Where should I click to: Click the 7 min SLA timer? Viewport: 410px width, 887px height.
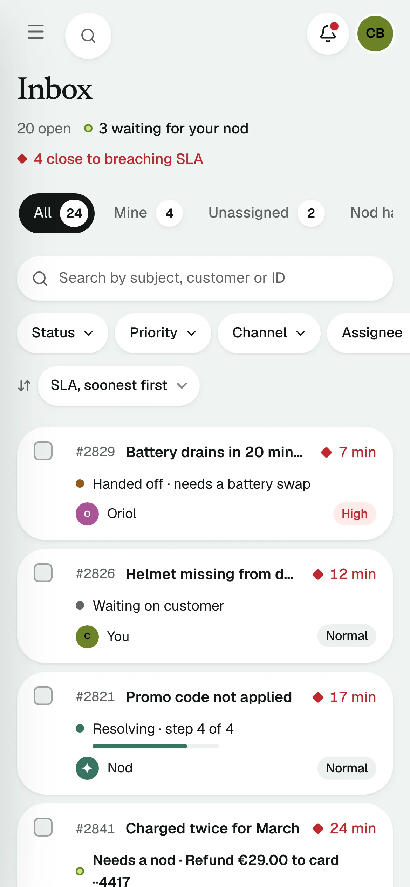(x=357, y=452)
